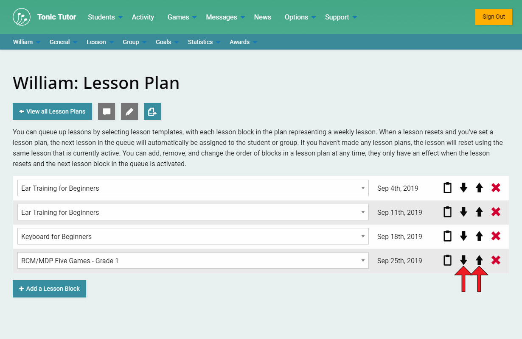522x339 pixels.
Task: Click the pencil edit icon button
Action: (129, 111)
